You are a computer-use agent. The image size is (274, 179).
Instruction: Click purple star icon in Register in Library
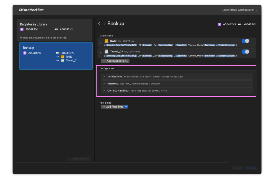(22, 29)
